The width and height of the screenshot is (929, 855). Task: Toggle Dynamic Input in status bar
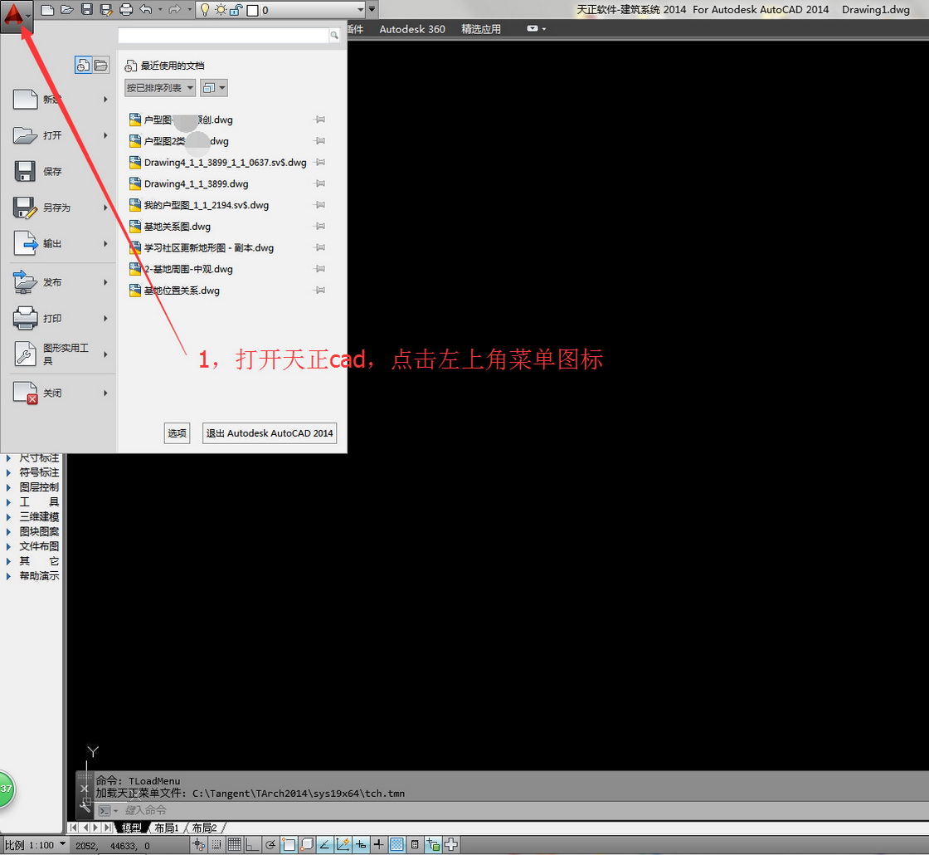pos(361,844)
